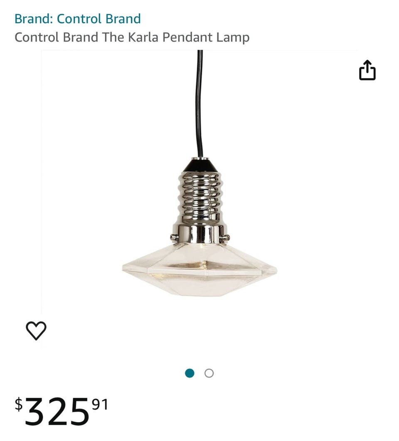
Task: Open the Brand: Control Brand link
Action: click(x=77, y=19)
